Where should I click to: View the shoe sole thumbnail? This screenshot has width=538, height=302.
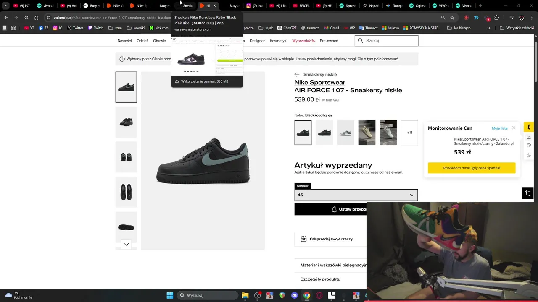[126, 227]
